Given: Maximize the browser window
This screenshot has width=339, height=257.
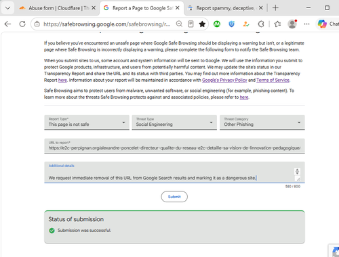Looking at the screenshot, I should (327, 8).
